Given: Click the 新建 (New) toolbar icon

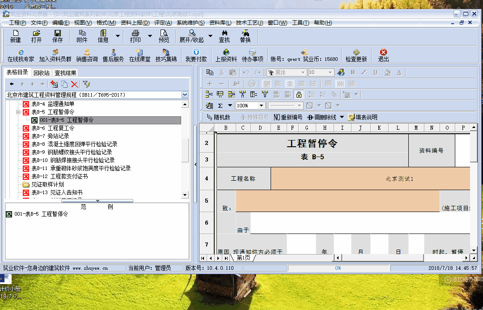Looking at the screenshot, I should point(16,36).
